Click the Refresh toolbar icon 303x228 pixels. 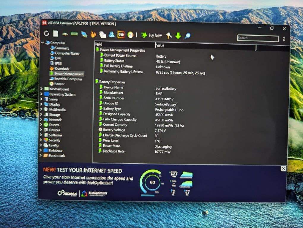click(x=46, y=34)
